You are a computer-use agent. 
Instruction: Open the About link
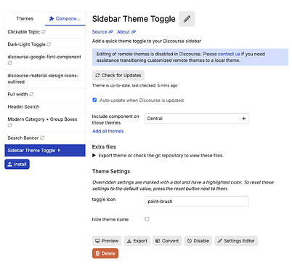click(x=126, y=32)
